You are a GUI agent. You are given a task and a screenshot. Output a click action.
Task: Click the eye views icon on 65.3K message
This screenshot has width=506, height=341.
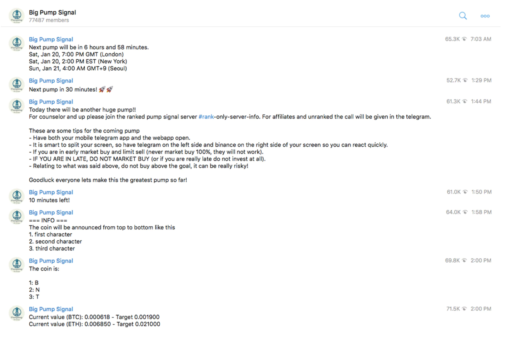click(x=465, y=39)
